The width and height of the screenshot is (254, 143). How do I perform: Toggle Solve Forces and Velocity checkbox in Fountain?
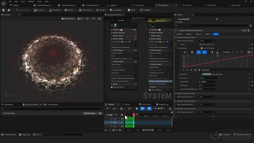coord(136,81)
